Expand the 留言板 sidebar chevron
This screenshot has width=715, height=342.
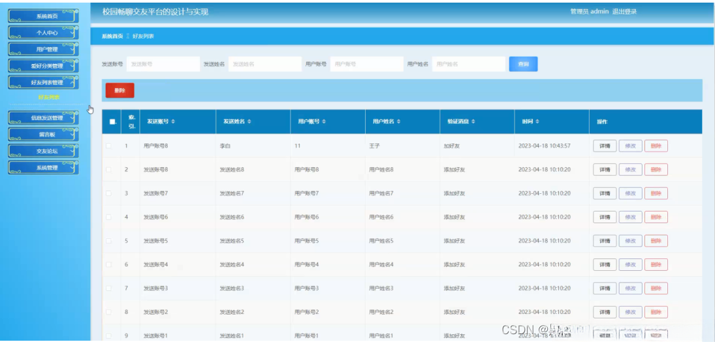coord(71,134)
